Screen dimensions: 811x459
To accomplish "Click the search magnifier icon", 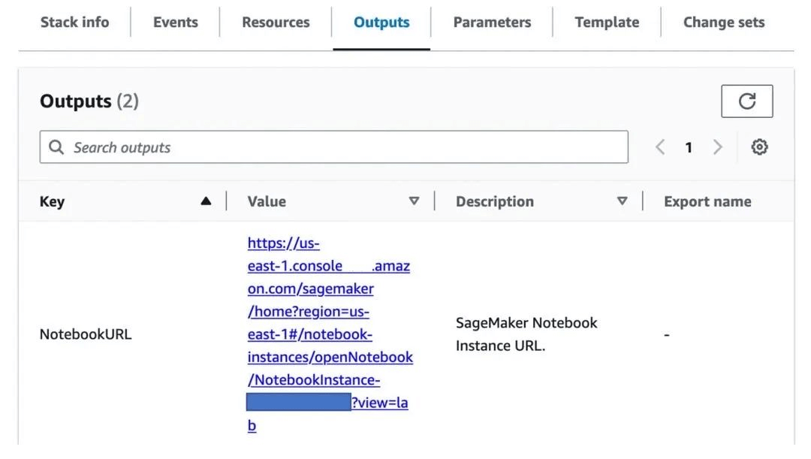I will 56,147.
